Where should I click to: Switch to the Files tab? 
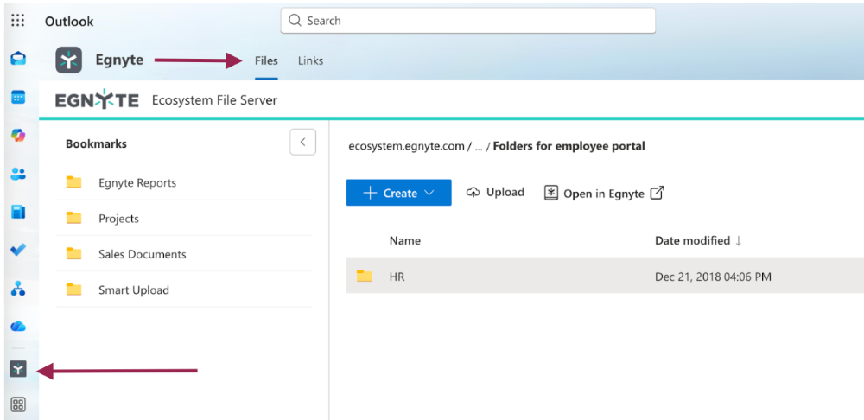[266, 60]
